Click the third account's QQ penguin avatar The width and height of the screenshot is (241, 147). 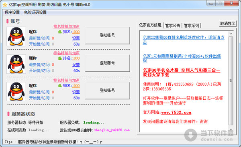pyautogui.click(x=16, y=91)
